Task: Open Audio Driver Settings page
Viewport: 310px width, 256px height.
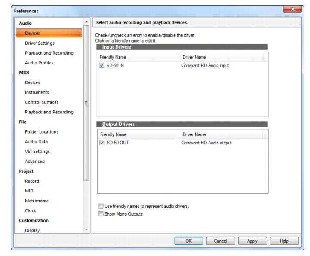Action: (40, 43)
